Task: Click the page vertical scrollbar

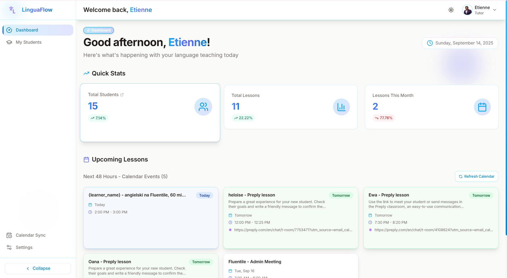Action: (506, 118)
